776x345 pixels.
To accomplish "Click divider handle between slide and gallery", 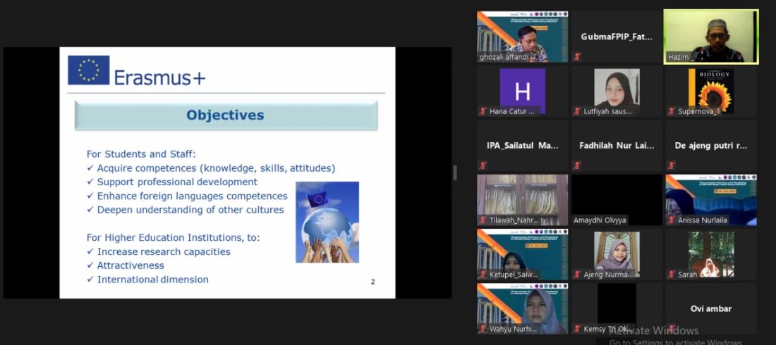I will tap(454, 172).
